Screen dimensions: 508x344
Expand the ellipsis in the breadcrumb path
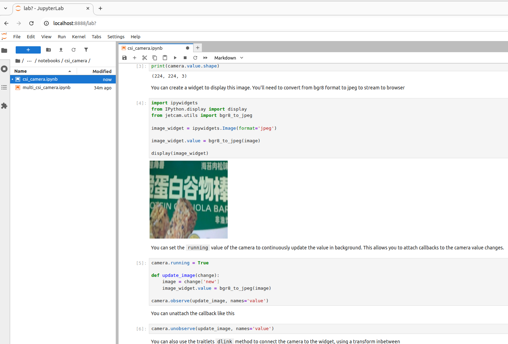29,61
